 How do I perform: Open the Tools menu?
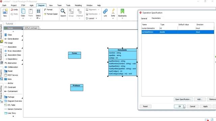coord(68,5)
